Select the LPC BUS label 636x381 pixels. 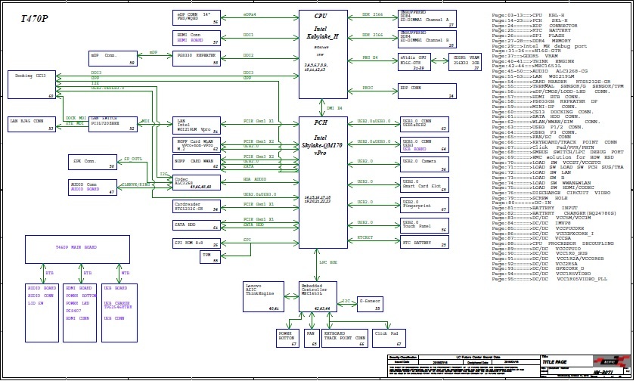(328, 262)
